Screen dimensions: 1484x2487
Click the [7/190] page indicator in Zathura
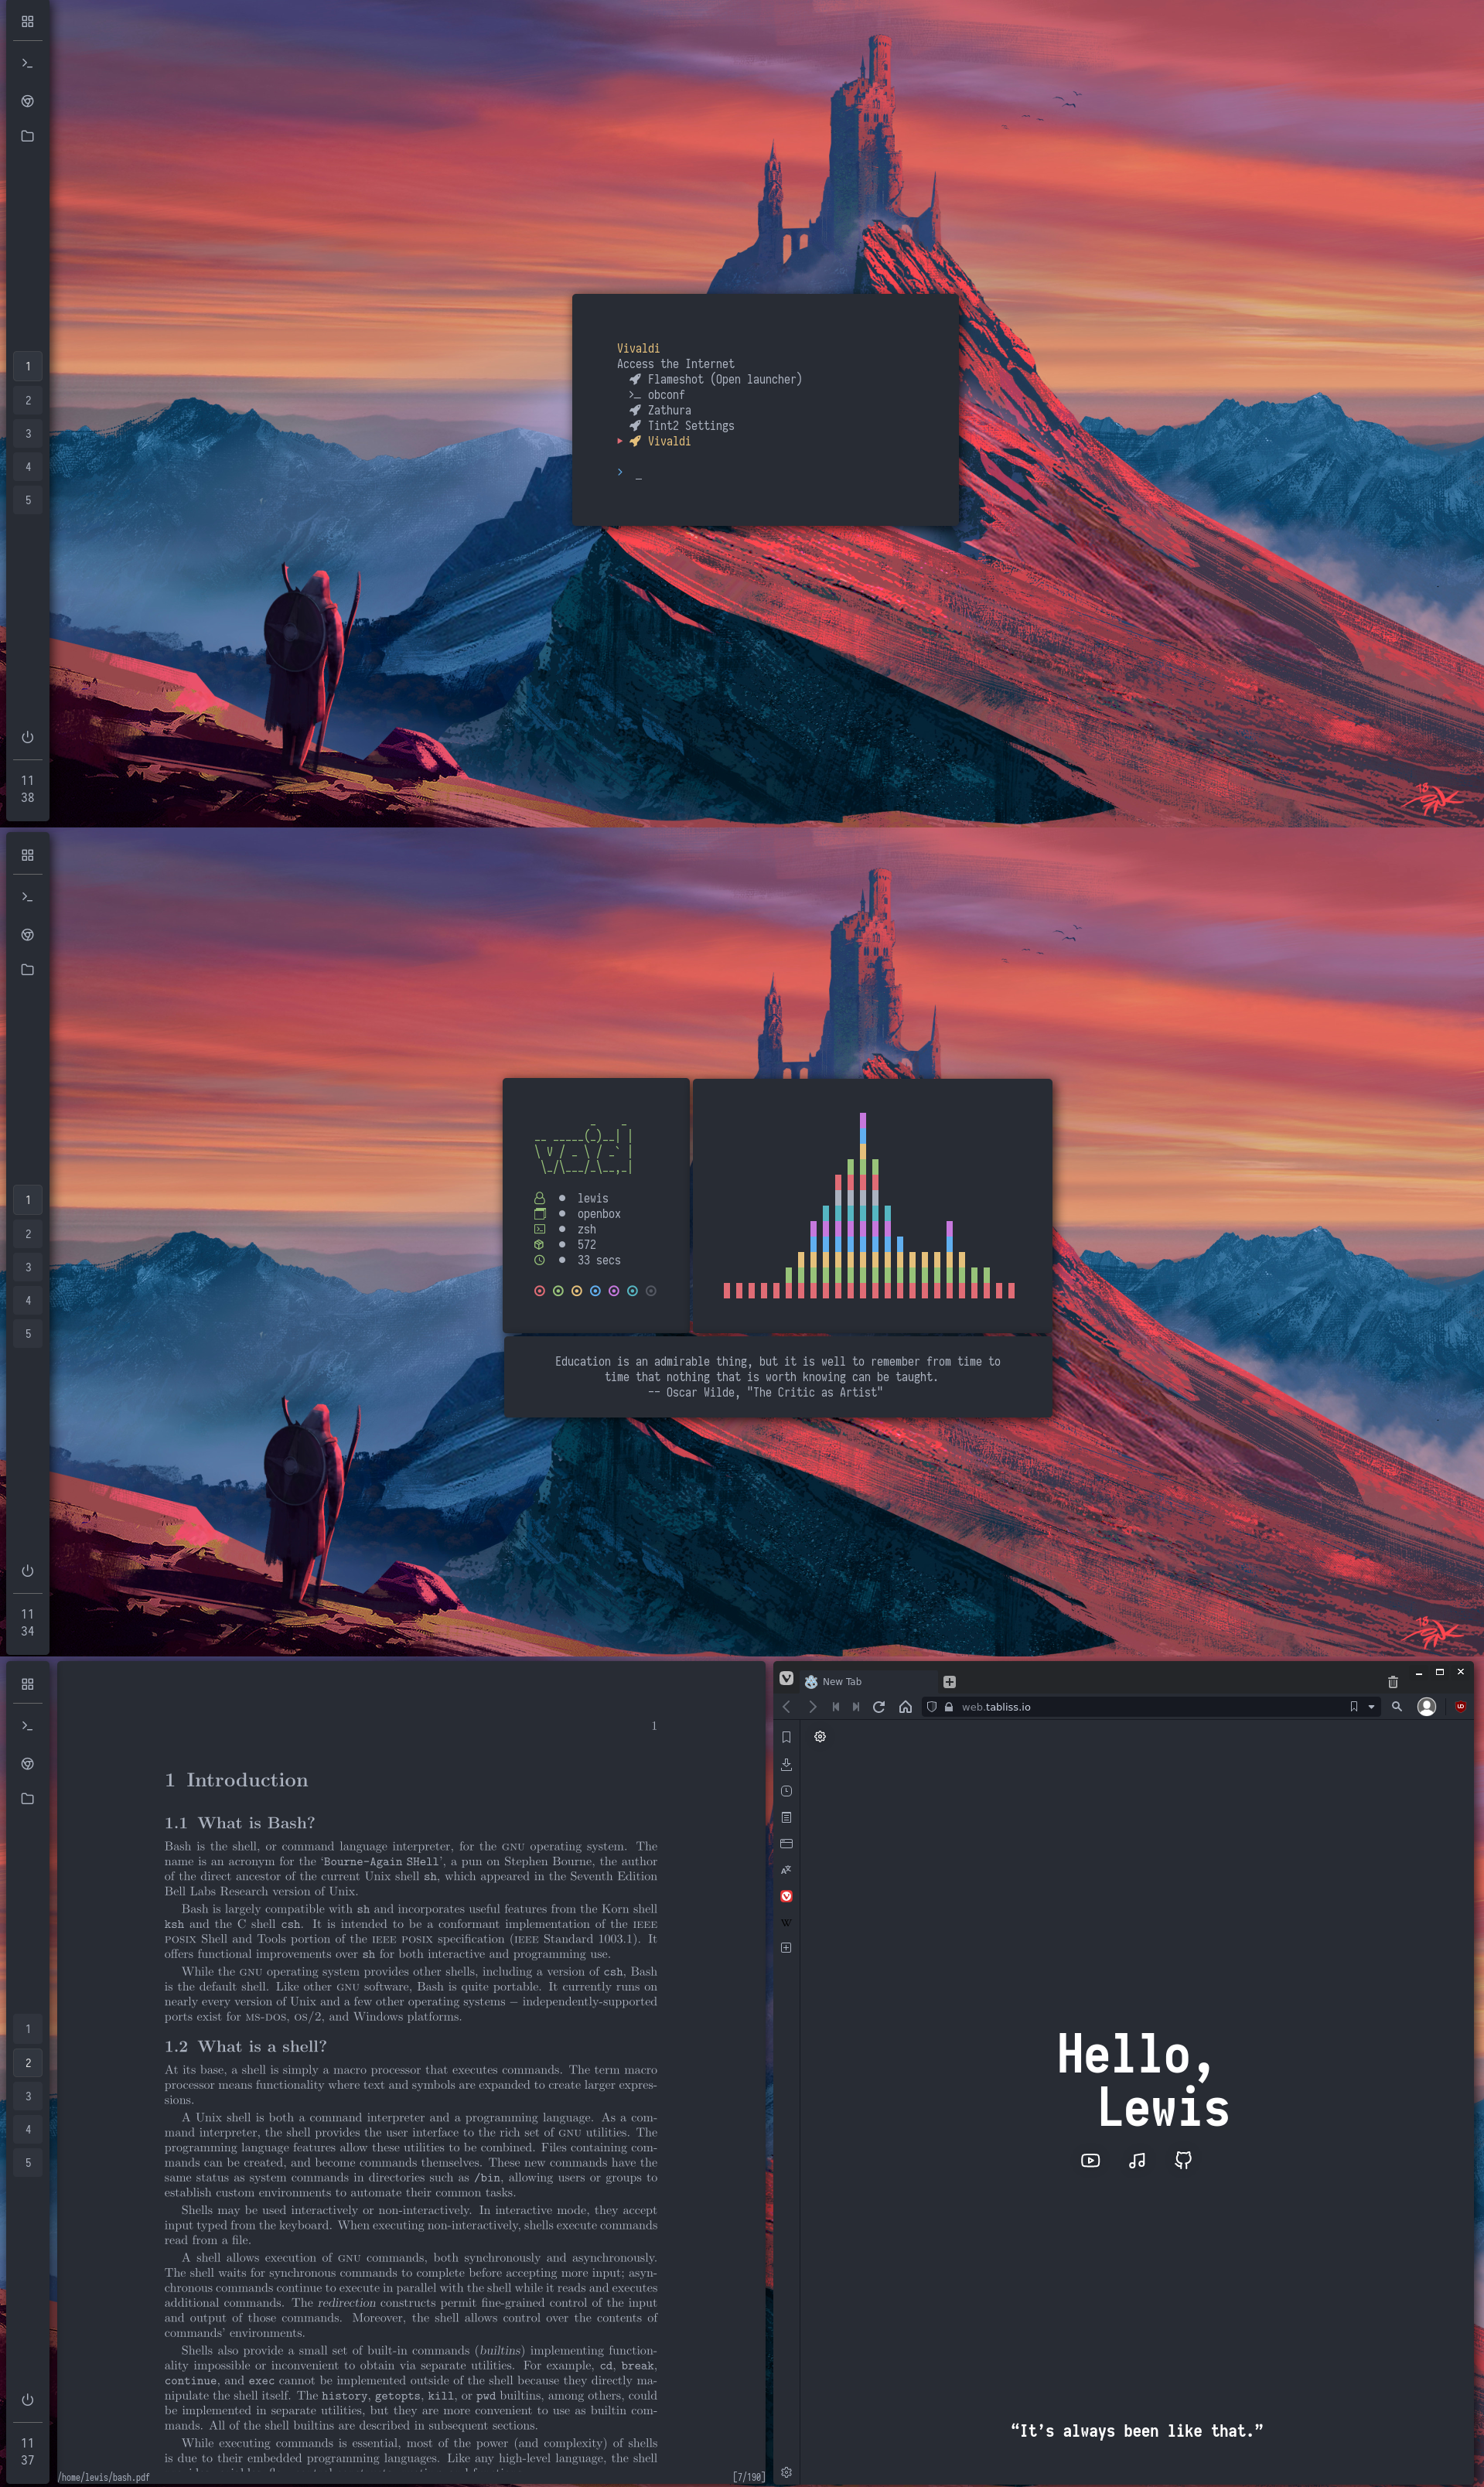748,2477
